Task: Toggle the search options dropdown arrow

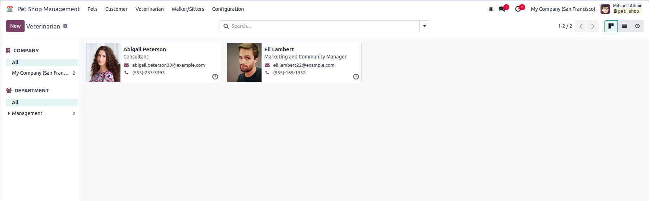Action: tap(425, 26)
